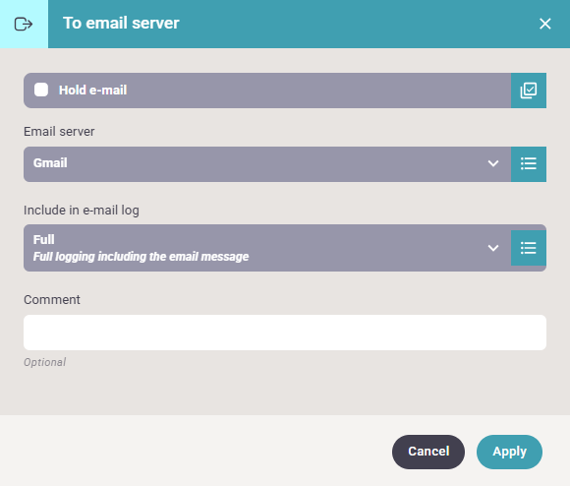Open the Full logging level combo box

[267, 248]
